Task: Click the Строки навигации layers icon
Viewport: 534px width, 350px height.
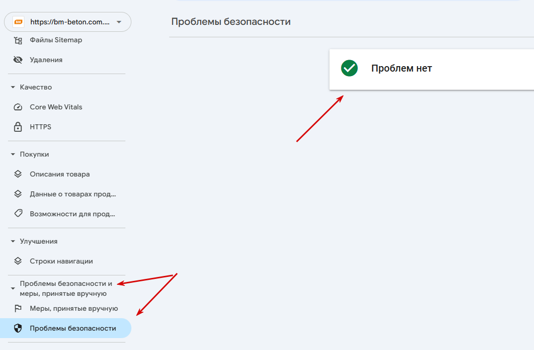Action: pyautogui.click(x=18, y=261)
